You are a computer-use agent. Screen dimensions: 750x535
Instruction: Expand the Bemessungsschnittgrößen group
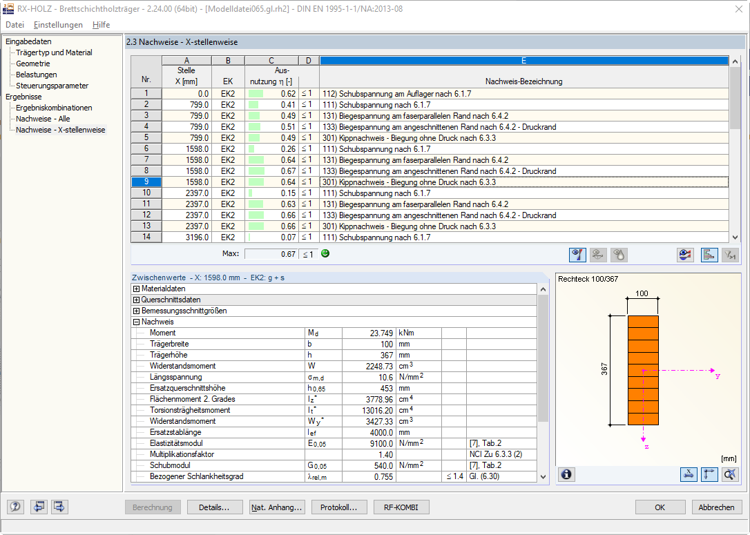coord(136,311)
